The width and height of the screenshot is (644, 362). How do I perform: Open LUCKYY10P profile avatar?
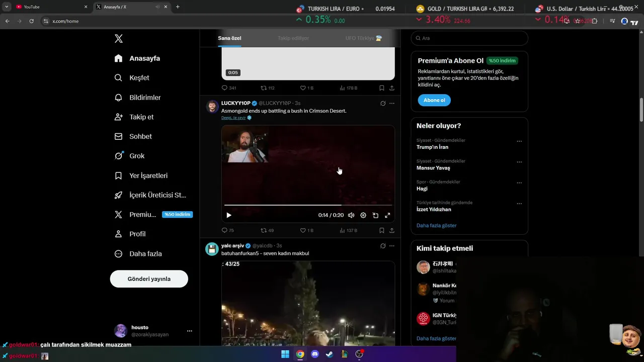(x=212, y=107)
